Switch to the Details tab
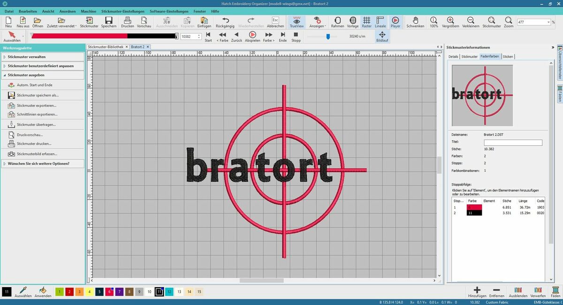 [453, 56]
